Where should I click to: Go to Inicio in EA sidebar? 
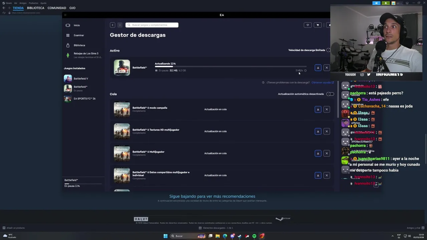point(77,25)
